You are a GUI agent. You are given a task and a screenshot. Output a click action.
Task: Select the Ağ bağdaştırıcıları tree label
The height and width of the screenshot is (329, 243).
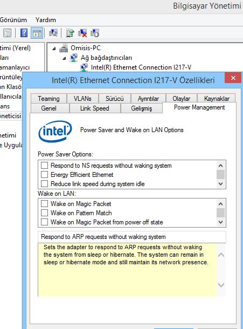(x=106, y=58)
